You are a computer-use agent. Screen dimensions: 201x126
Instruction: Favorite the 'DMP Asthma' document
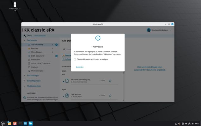110,96
